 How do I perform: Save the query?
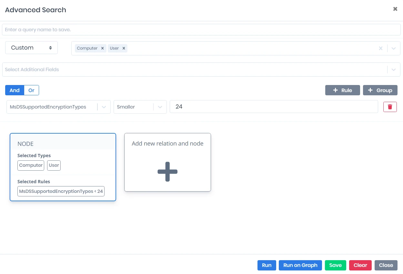click(x=336, y=265)
